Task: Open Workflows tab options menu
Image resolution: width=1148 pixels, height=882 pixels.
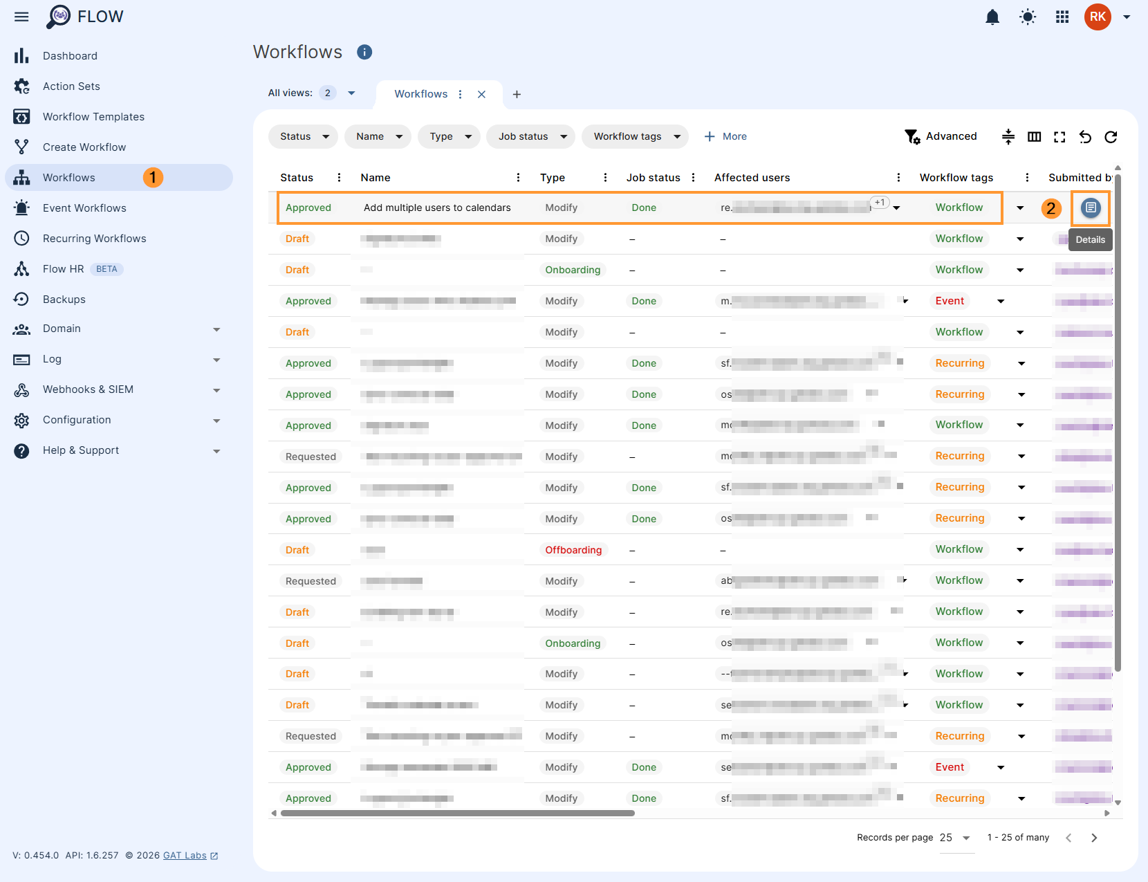Action: (461, 94)
